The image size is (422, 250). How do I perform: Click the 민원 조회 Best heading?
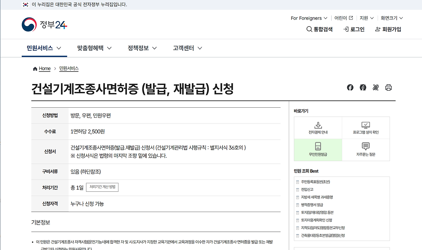pos(306,171)
